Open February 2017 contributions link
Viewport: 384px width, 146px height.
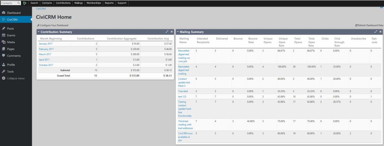click(x=46, y=49)
